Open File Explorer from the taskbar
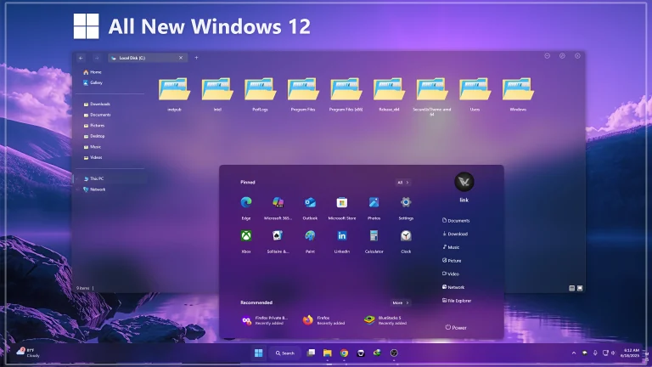The image size is (652, 367). (x=327, y=353)
